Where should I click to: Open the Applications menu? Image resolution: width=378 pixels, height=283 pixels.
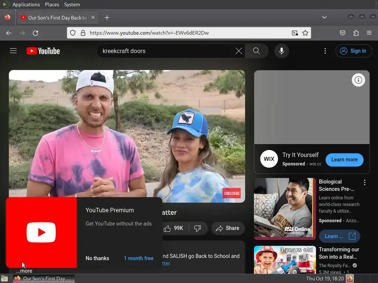pyautogui.click(x=26, y=4)
